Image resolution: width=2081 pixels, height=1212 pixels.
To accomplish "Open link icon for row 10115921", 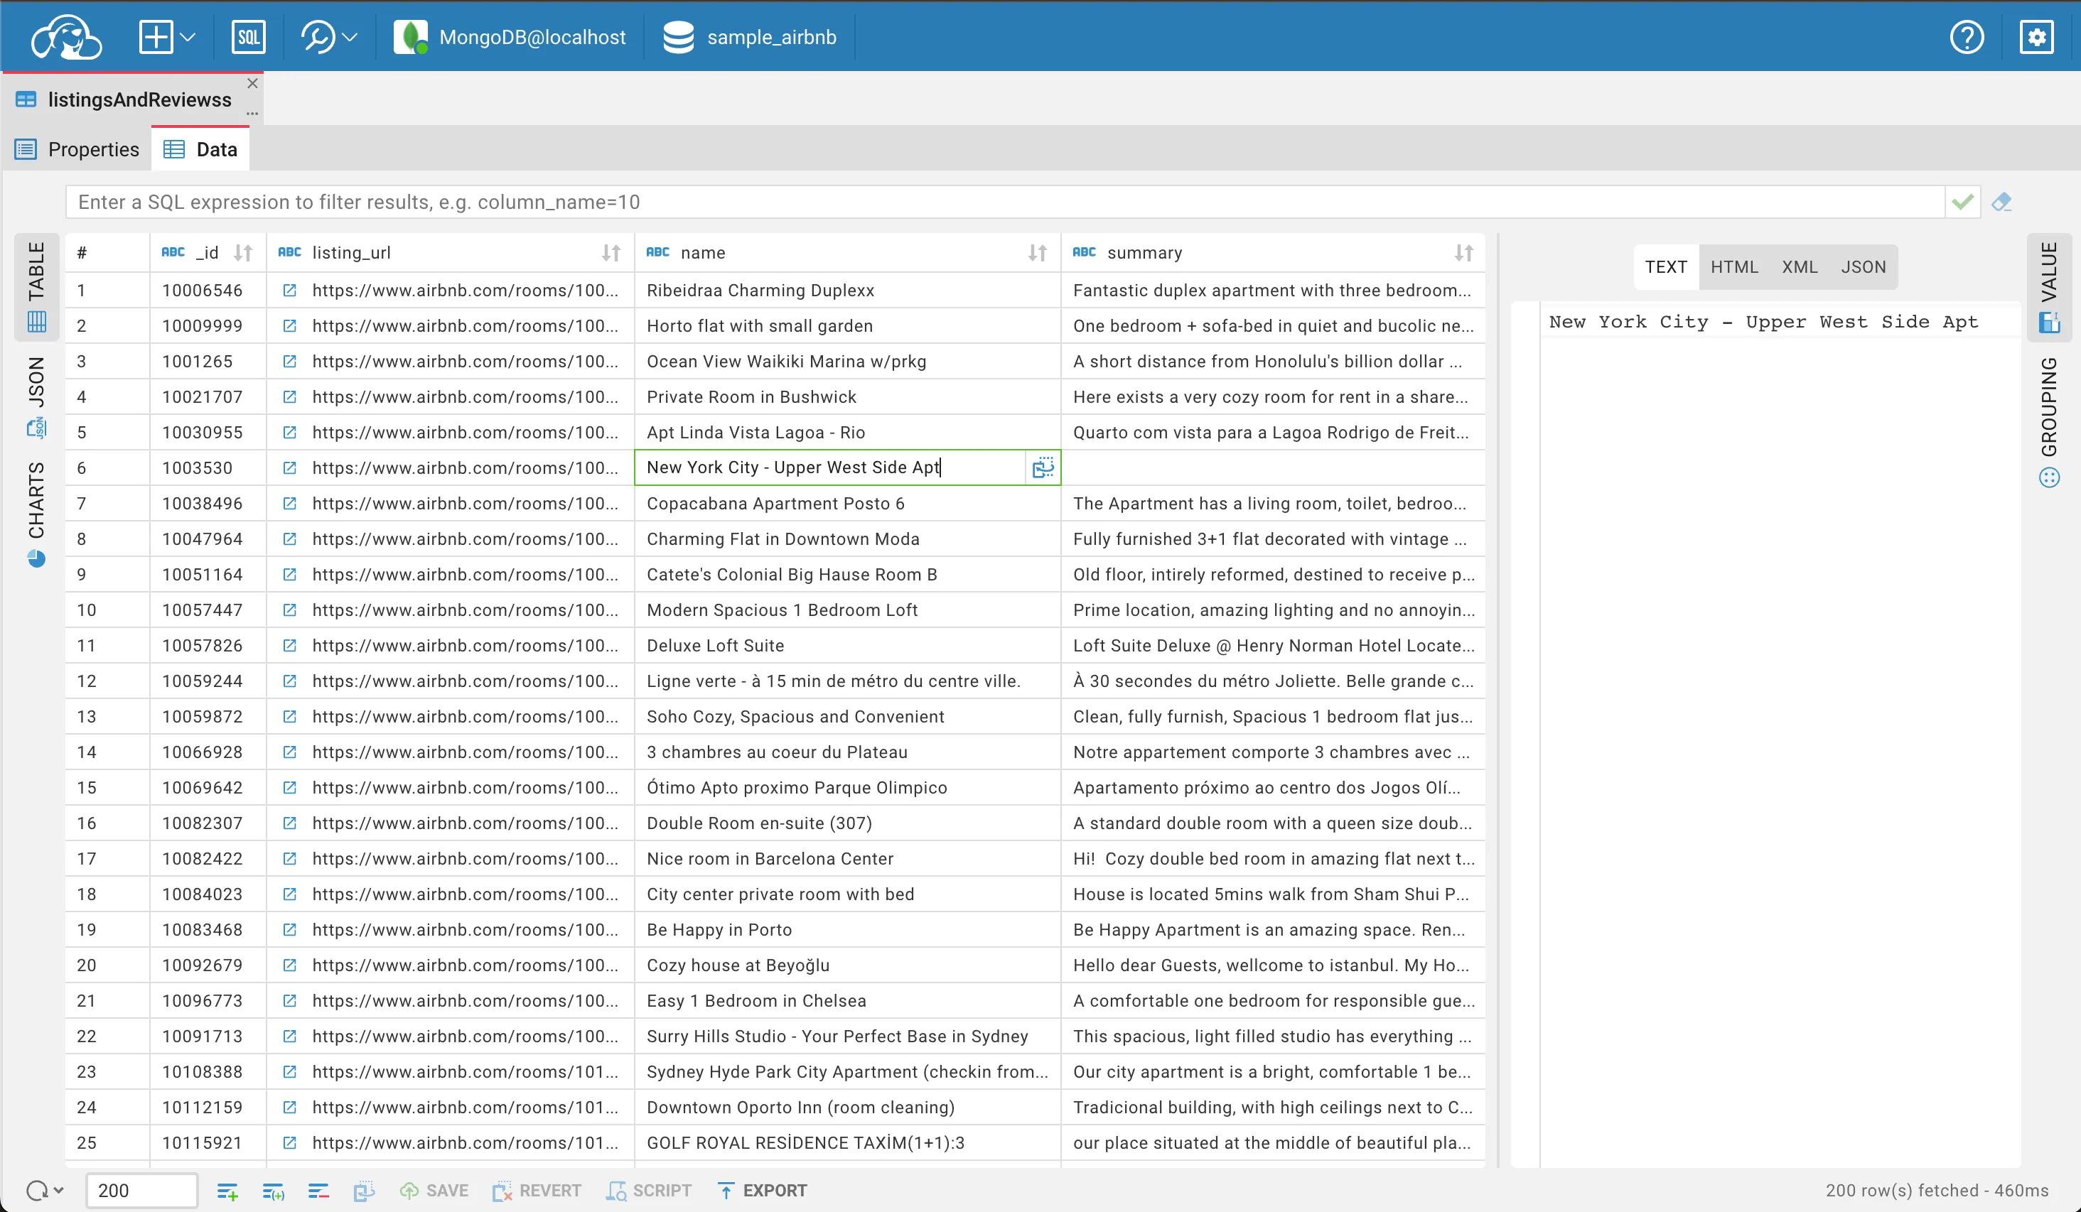I will [290, 1142].
